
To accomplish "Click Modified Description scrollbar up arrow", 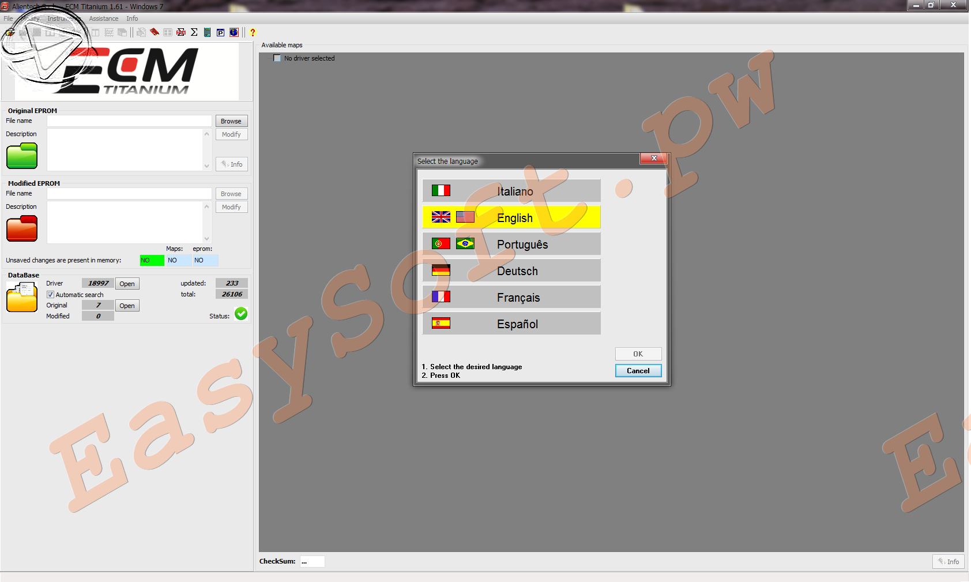I will tap(207, 206).
